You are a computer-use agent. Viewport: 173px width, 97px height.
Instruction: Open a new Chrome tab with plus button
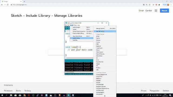[x=24, y=2]
